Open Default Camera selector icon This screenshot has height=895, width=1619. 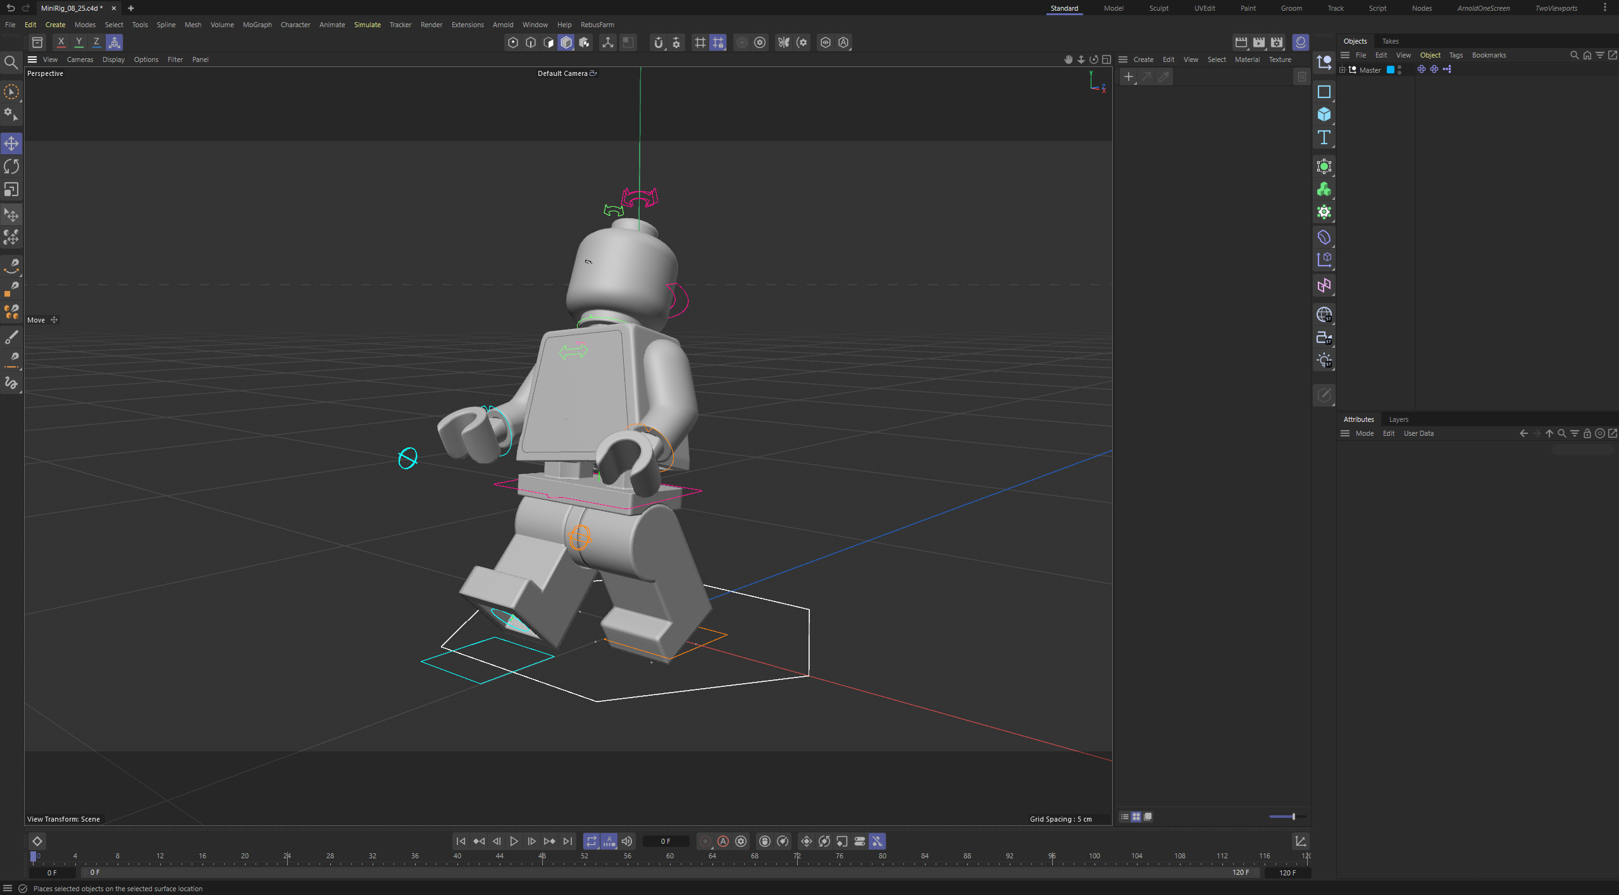point(593,73)
